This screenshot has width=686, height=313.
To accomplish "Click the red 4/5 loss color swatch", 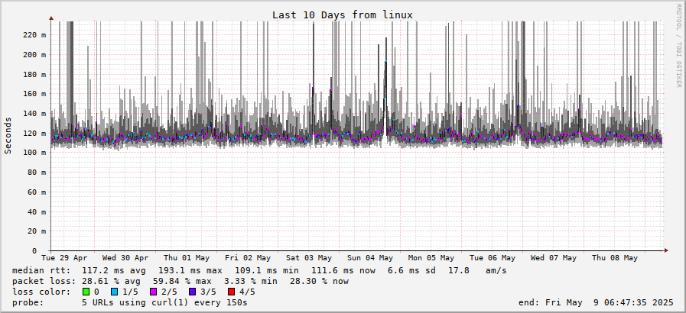I will (x=232, y=292).
